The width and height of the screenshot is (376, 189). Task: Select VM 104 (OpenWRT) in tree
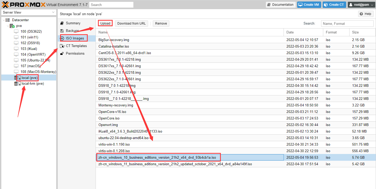[x=33, y=55]
